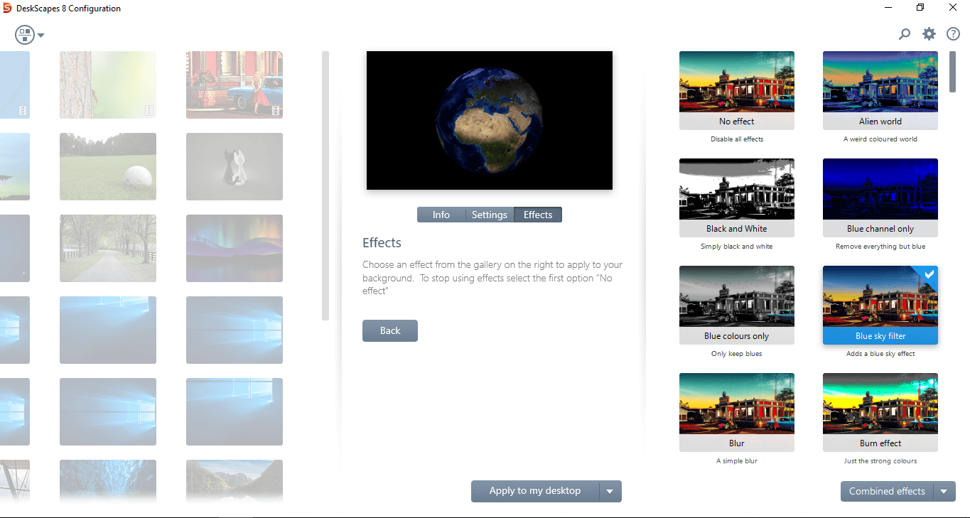Screen dimensions: 970x518
Task: Choose the Blue colours only effect
Action: [x=737, y=305]
